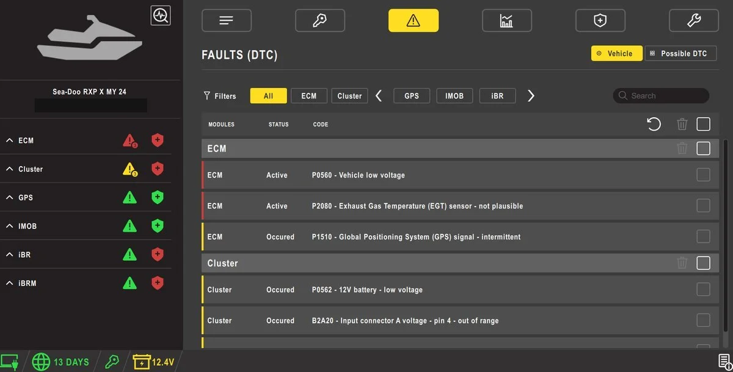Click the 12.4V battery indicator
This screenshot has height=372, width=733.
(x=155, y=362)
